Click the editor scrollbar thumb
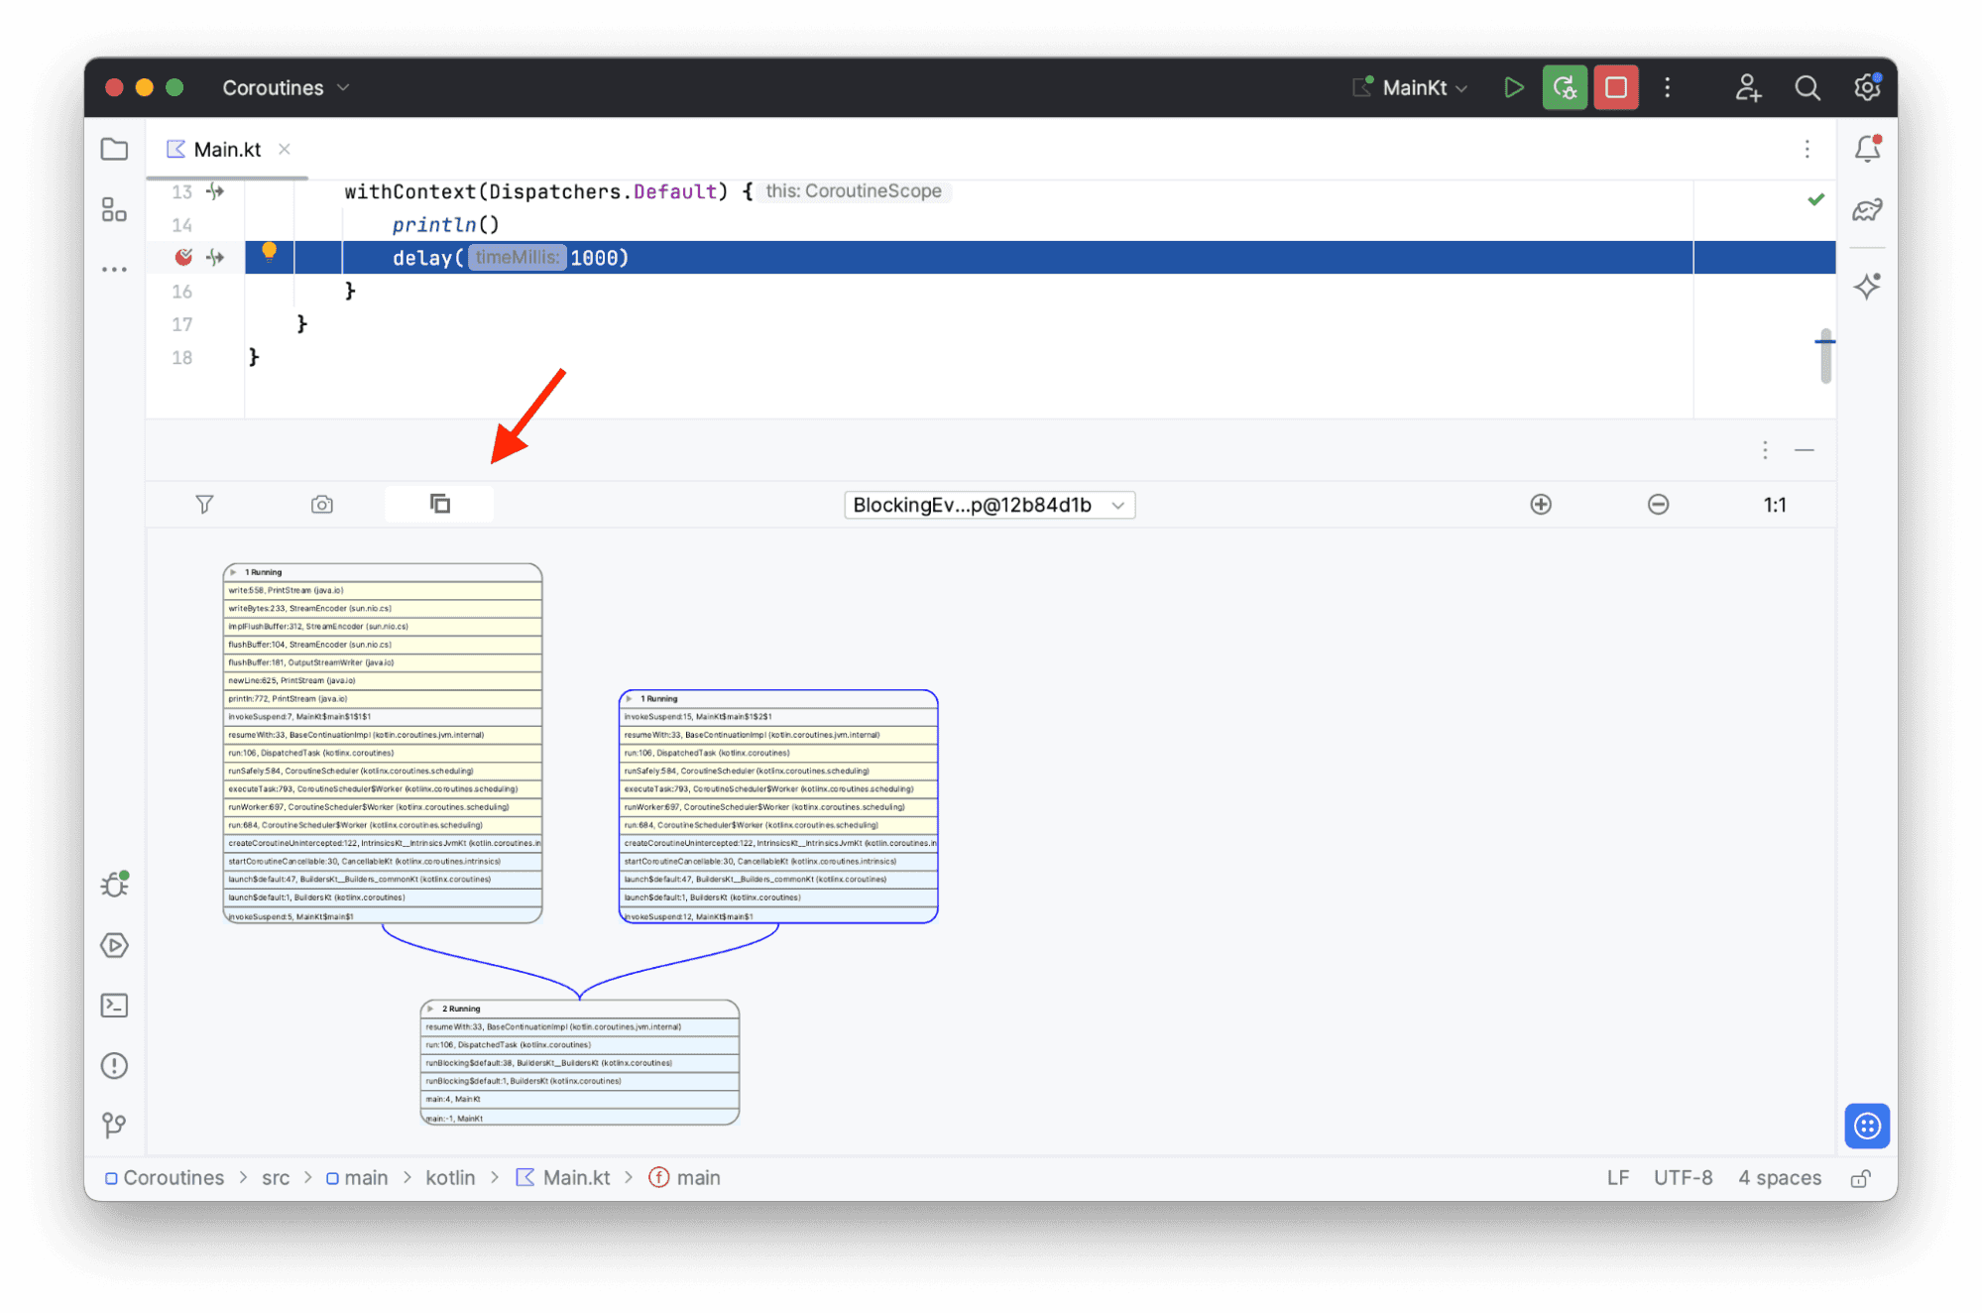This screenshot has height=1313, width=1982. [x=1824, y=357]
